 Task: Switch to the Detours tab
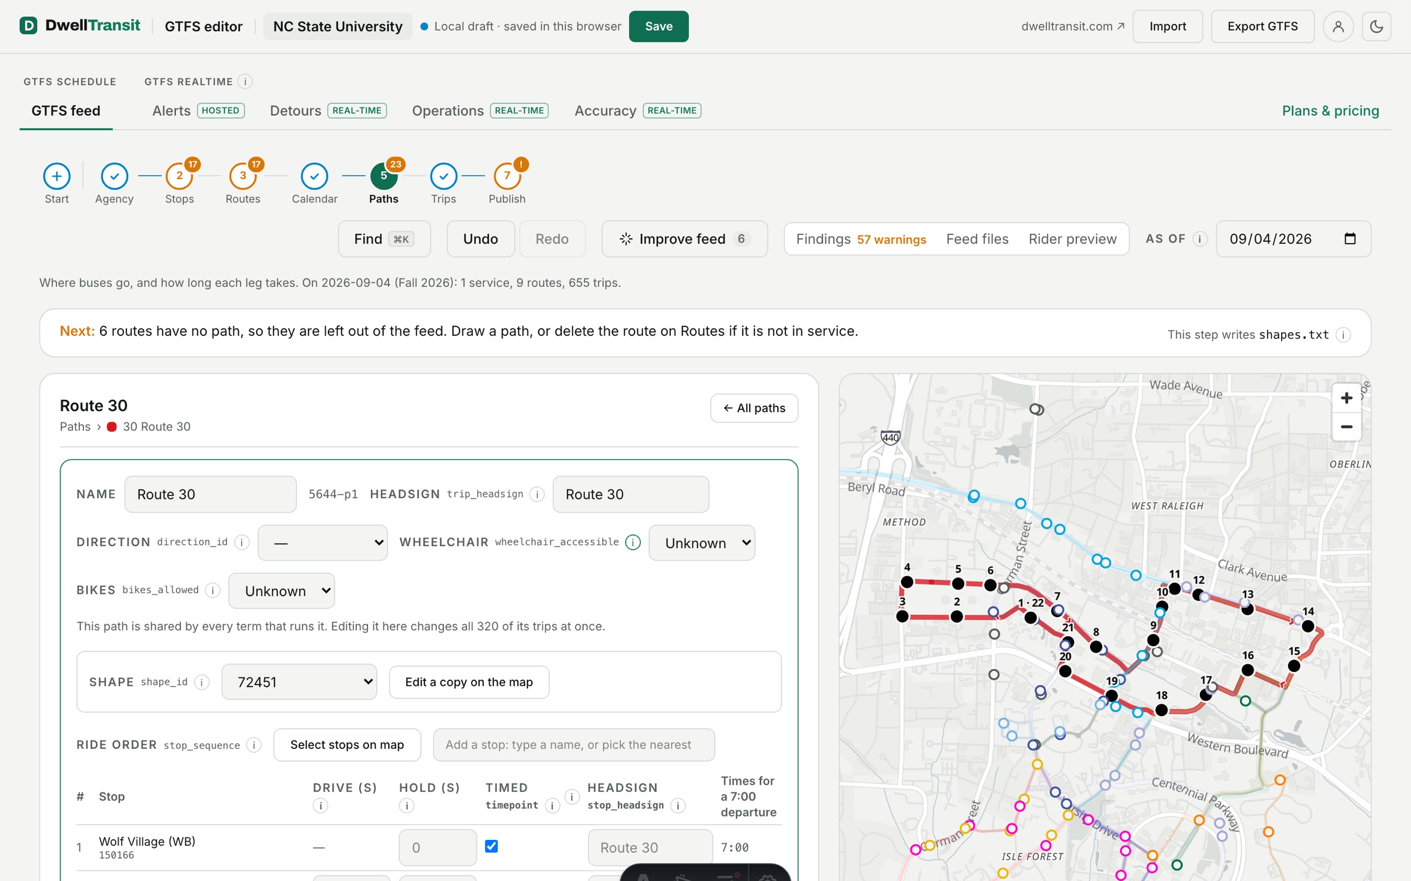click(328, 110)
